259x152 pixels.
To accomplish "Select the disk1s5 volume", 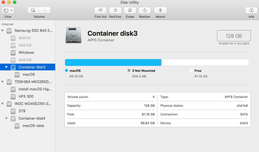I will (x=28, y=60).
